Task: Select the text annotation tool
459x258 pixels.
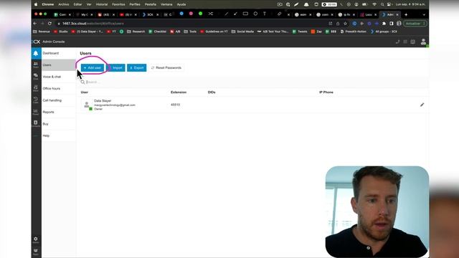Action: pyautogui.click(x=265, y=14)
